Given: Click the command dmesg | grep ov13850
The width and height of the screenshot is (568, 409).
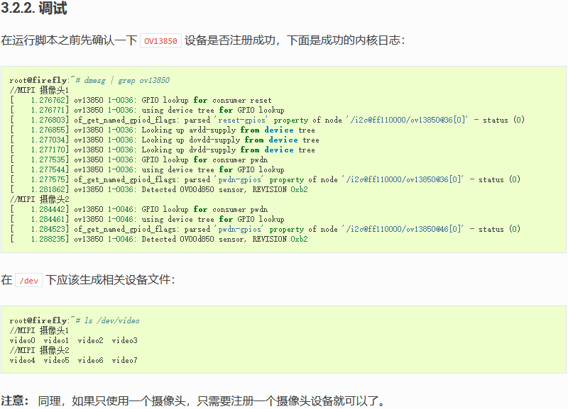Looking at the screenshot, I should tap(126, 80).
